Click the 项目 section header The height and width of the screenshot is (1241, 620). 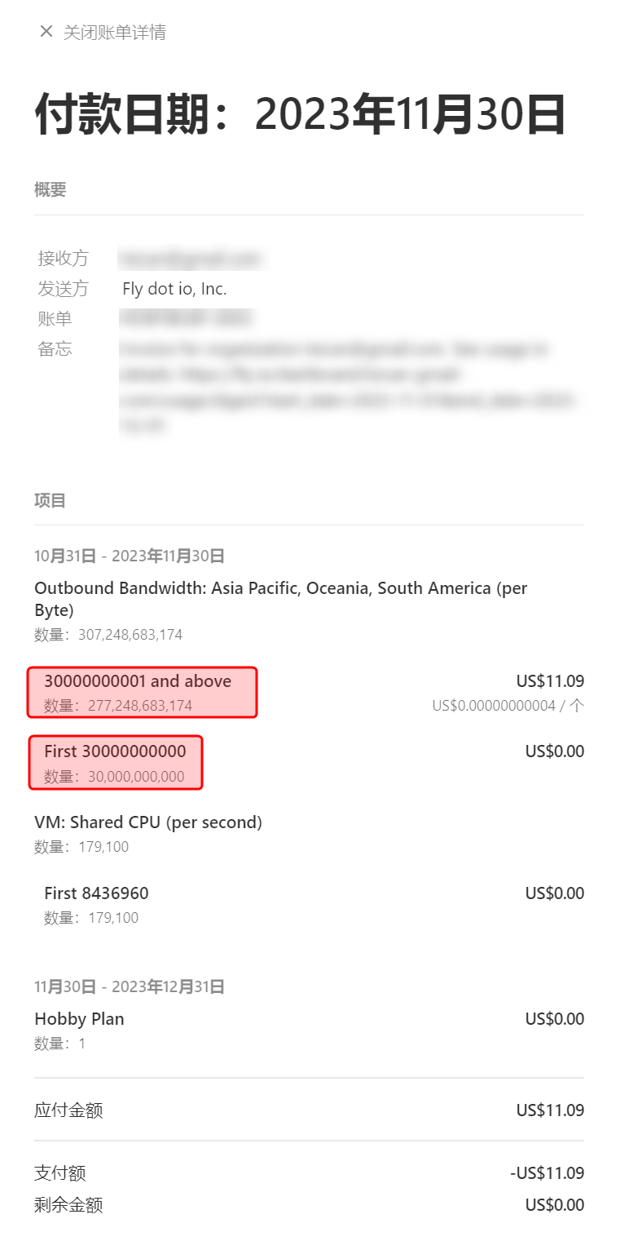point(51,500)
